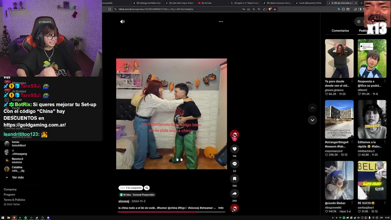The height and width of the screenshot is (220, 391).
Task: Open the Terms & Policies footer link
Action: coord(14,200)
